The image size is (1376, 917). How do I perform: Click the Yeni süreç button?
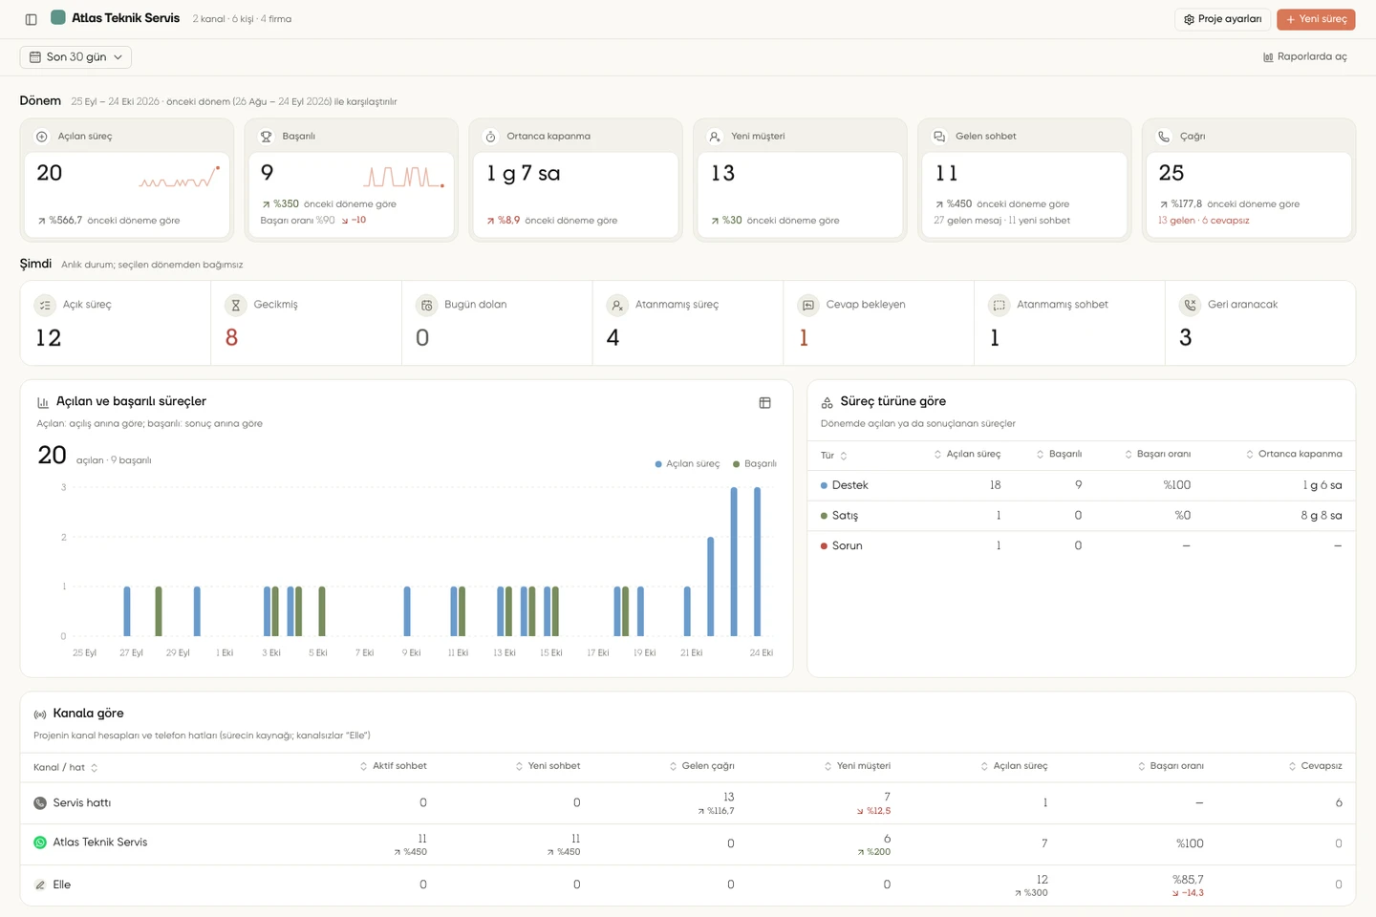1316,19
